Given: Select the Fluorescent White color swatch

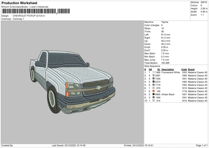Looking at the screenshot, I should (154, 72).
